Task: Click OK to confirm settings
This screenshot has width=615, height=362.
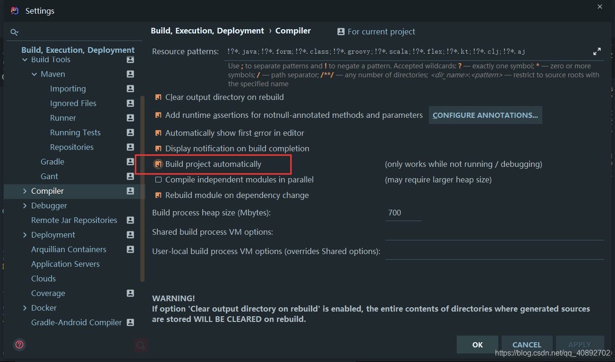Action: click(478, 345)
